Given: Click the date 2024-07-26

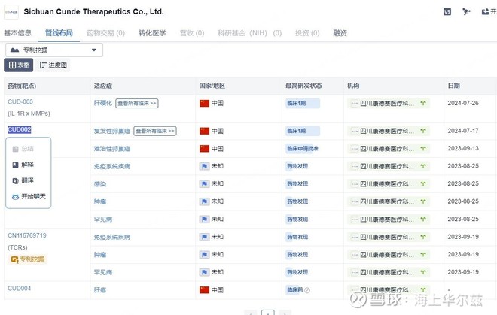Looking at the screenshot, I should point(463,103).
